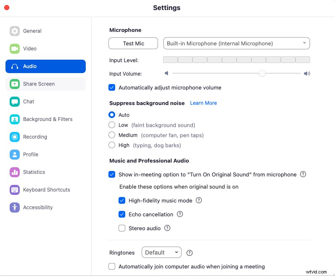Open the microphone device dropdown

[x=237, y=43]
